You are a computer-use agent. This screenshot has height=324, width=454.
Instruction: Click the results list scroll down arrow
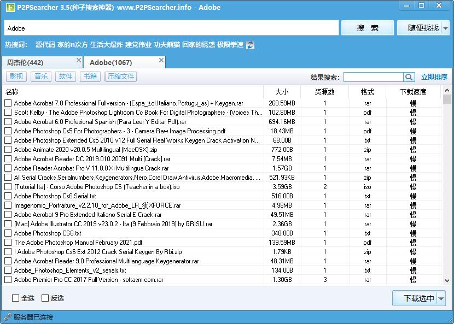pyautogui.click(x=447, y=280)
